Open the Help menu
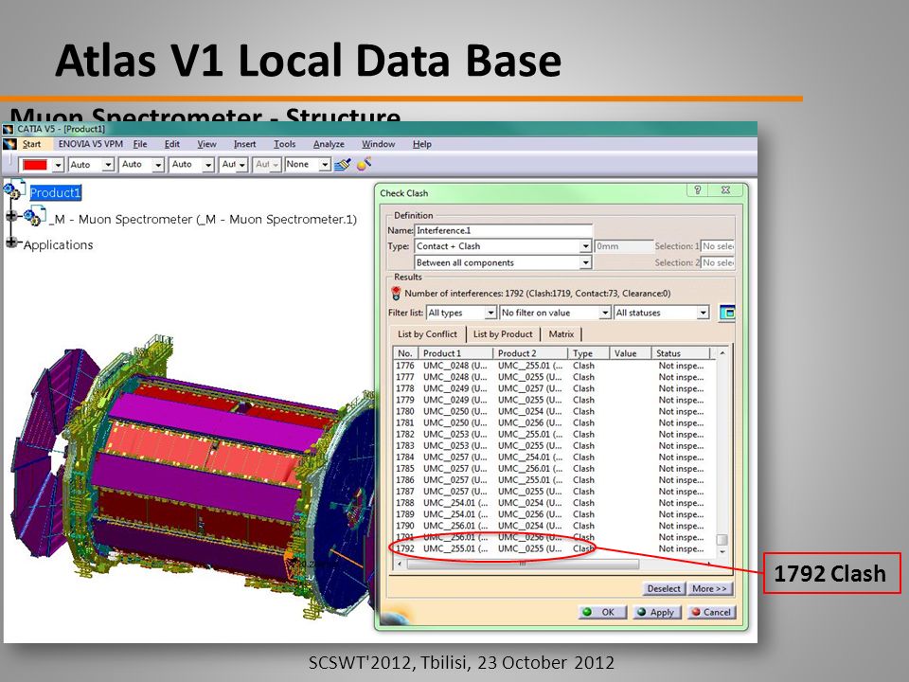This screenshot has width=909, height=682. [x=422, y=144]
